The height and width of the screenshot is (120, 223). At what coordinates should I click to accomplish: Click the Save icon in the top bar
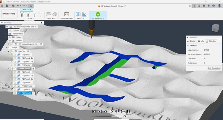pos(13,6)
